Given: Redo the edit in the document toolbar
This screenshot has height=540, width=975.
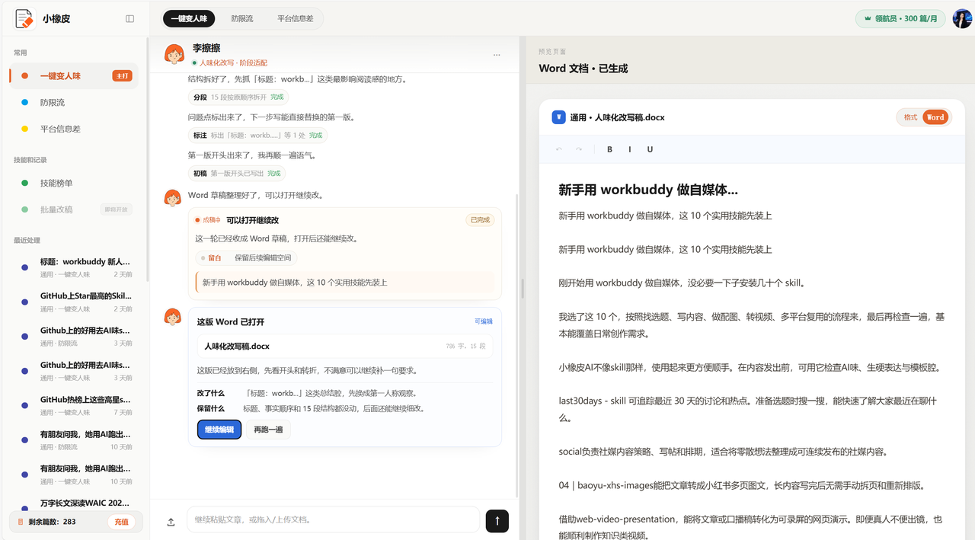Looking at the screenshot, I should 579,149.
